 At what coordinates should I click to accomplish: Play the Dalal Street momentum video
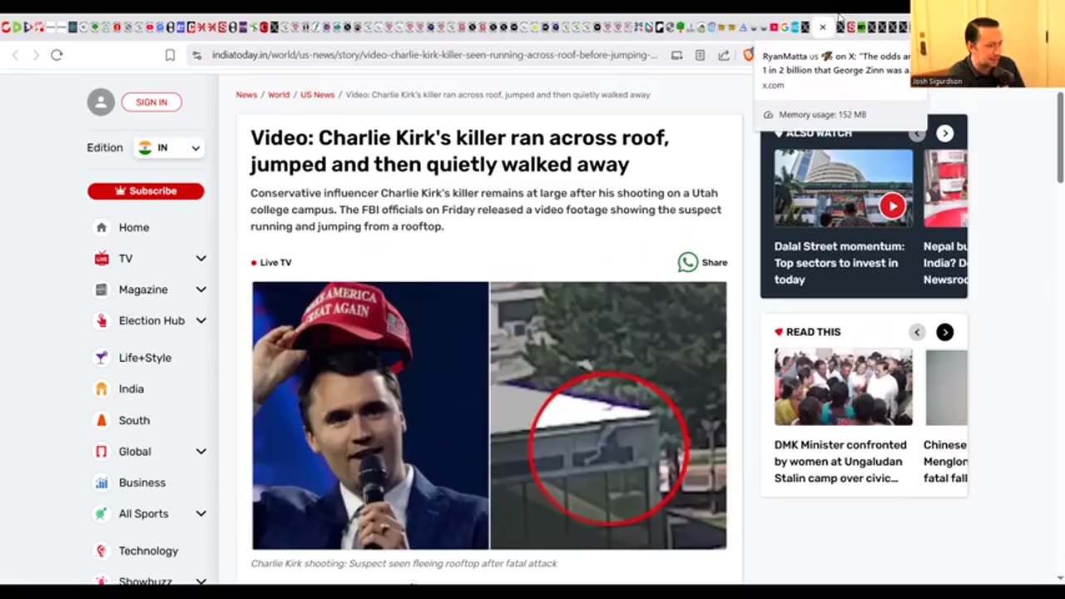click(892, 205)
